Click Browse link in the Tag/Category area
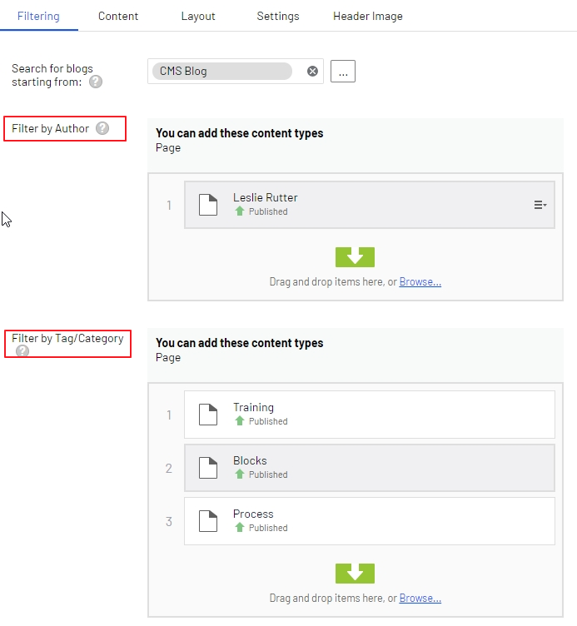 click(420, 599)
